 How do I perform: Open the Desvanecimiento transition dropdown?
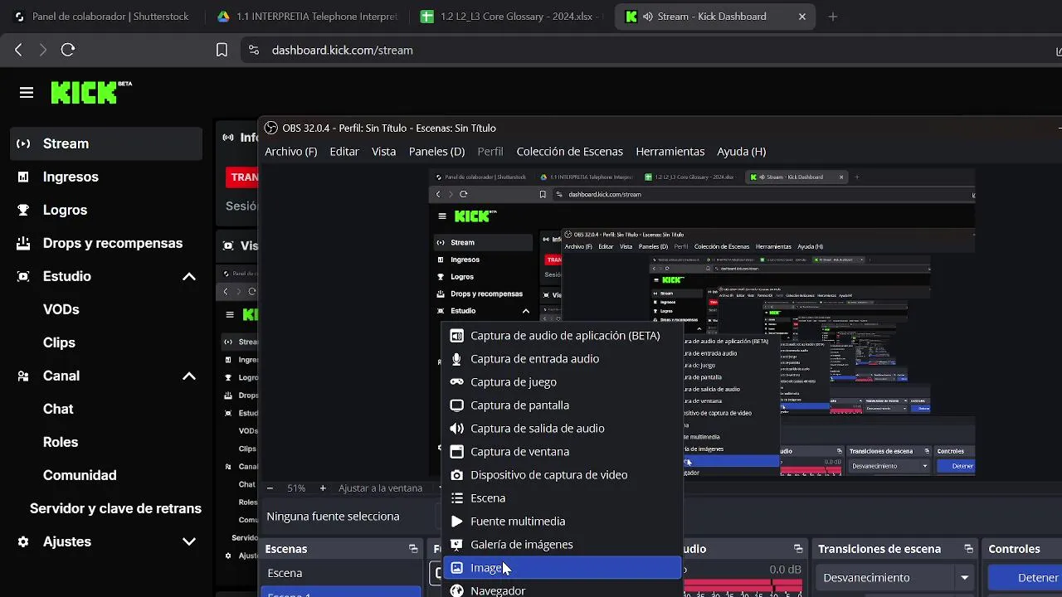(x=896, y=577)
